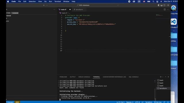This screenshot has height=103, width=184.
Task: Open the Run menu
Action: (51, 1)
